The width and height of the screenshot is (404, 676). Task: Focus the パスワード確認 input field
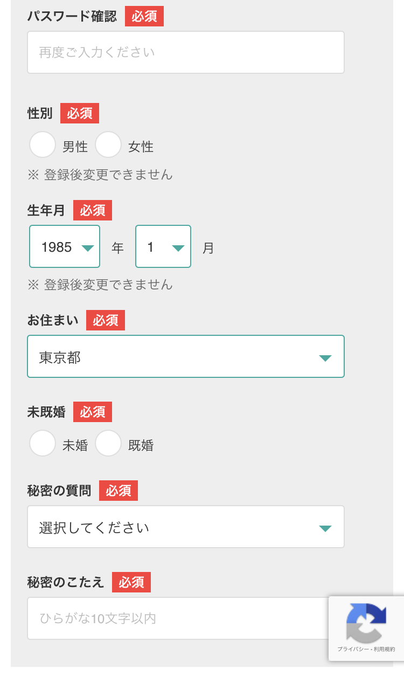click(x=186, y=52)
